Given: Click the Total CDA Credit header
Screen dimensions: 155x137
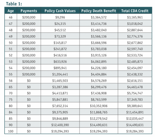Looking at the screenshot, I should point(135,11).
